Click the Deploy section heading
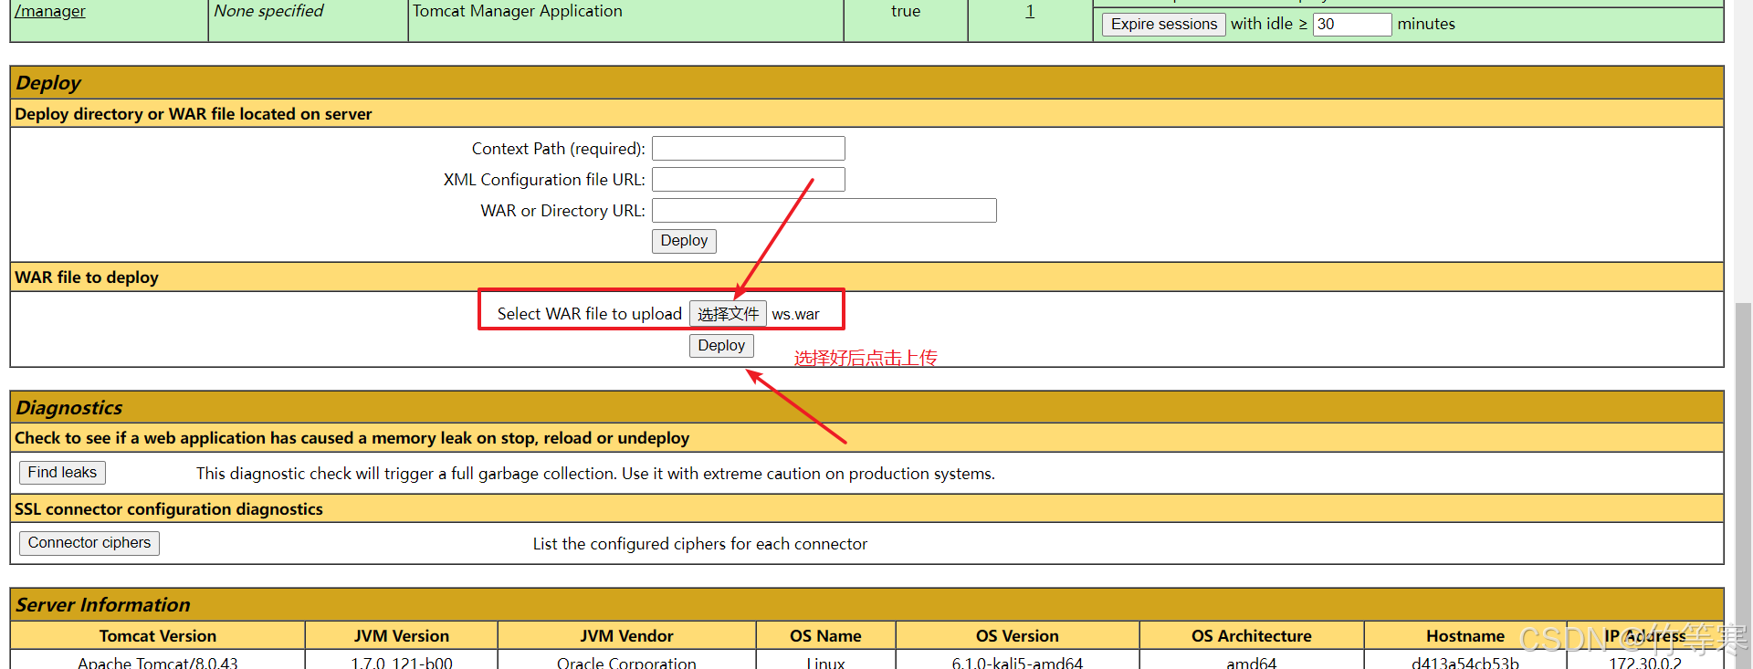This screenshot has width=1753, height=669. (48, 83)
